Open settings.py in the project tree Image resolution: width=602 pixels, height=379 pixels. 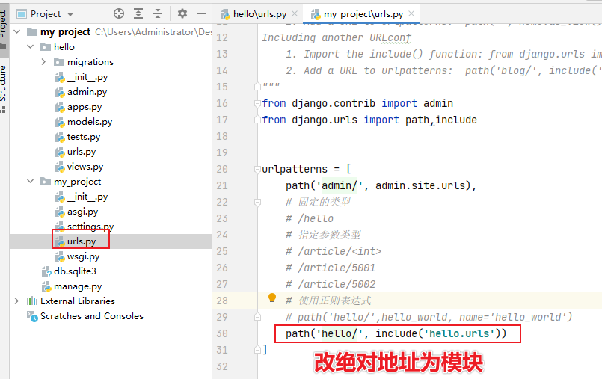[x=90, y=227]
